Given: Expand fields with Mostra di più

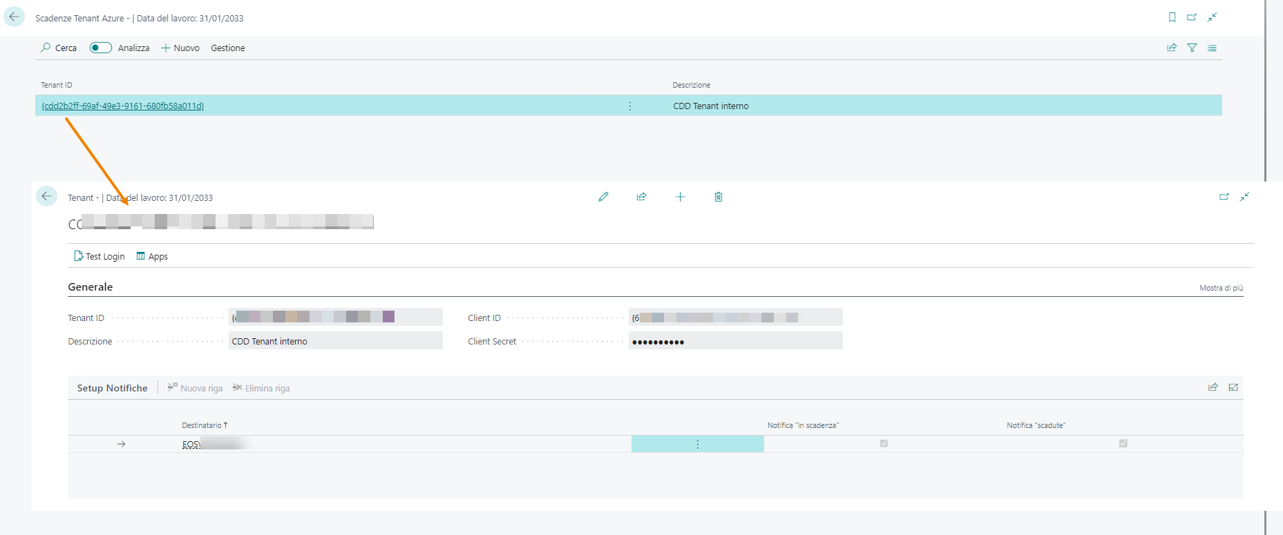Looking at the screenshot, I should pyautogui.click(x=1221, y=288).
